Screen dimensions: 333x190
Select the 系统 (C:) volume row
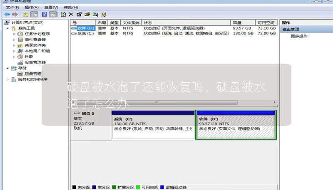pos(174,33)
